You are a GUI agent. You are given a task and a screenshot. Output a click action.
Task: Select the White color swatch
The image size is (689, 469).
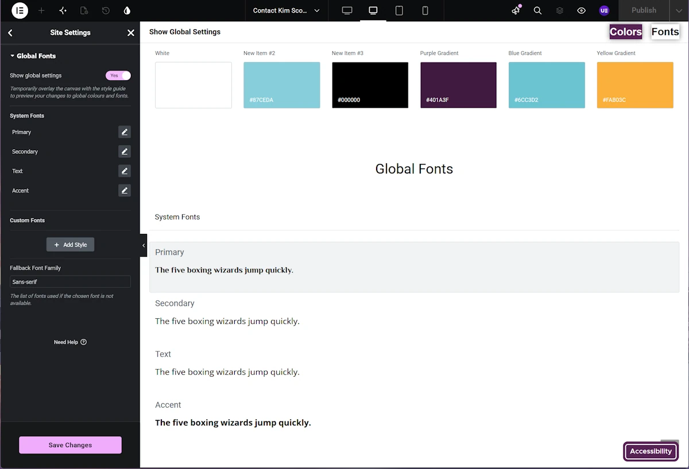193,85
